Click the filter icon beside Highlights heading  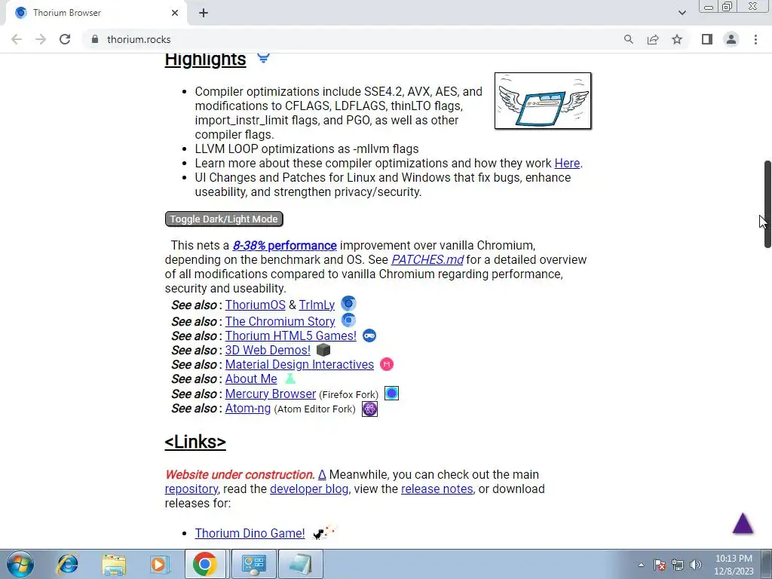coord(263,59)
